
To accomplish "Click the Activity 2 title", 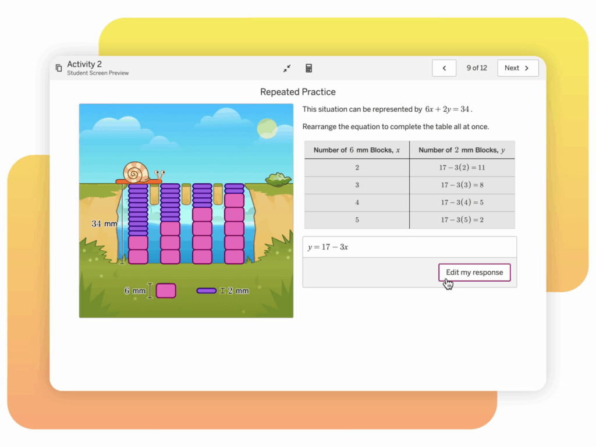I will (84, 64).
